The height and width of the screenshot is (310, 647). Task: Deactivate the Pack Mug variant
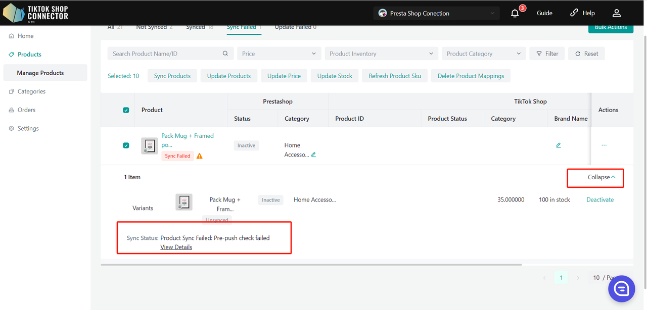click(x=600, y=200)
